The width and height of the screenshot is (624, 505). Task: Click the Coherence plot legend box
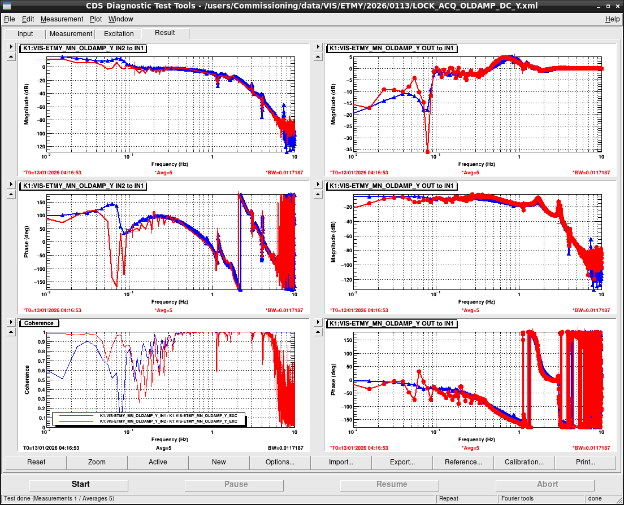click(149, 419)
